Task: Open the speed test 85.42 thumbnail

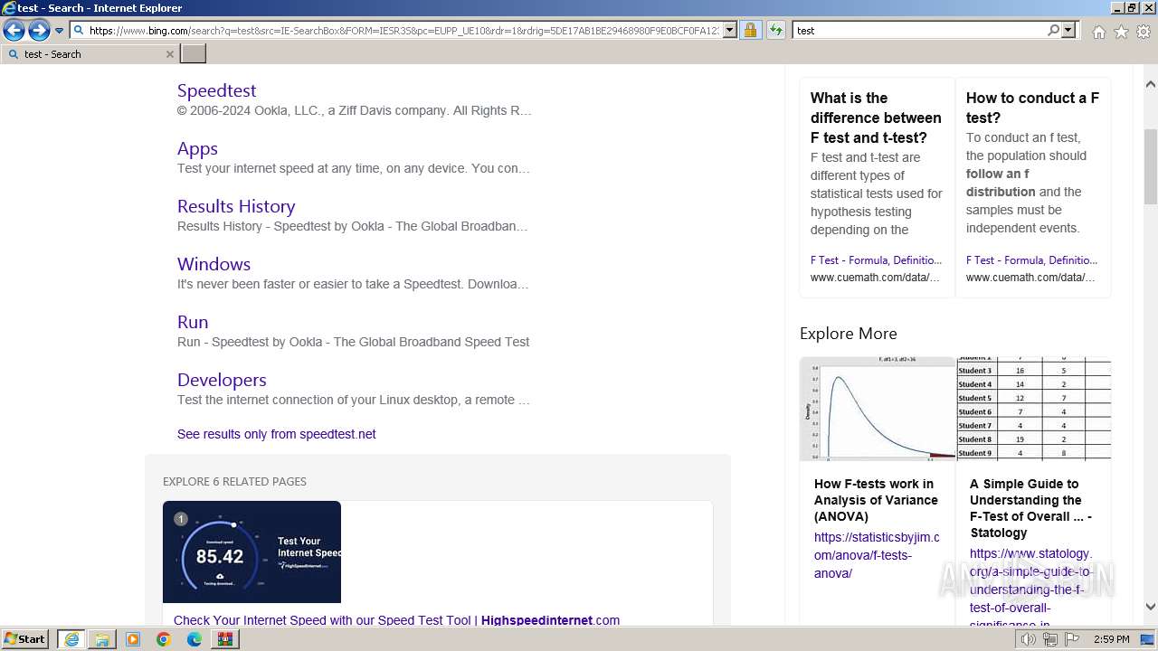Action: pyautogui.click(x=252, y=552)
